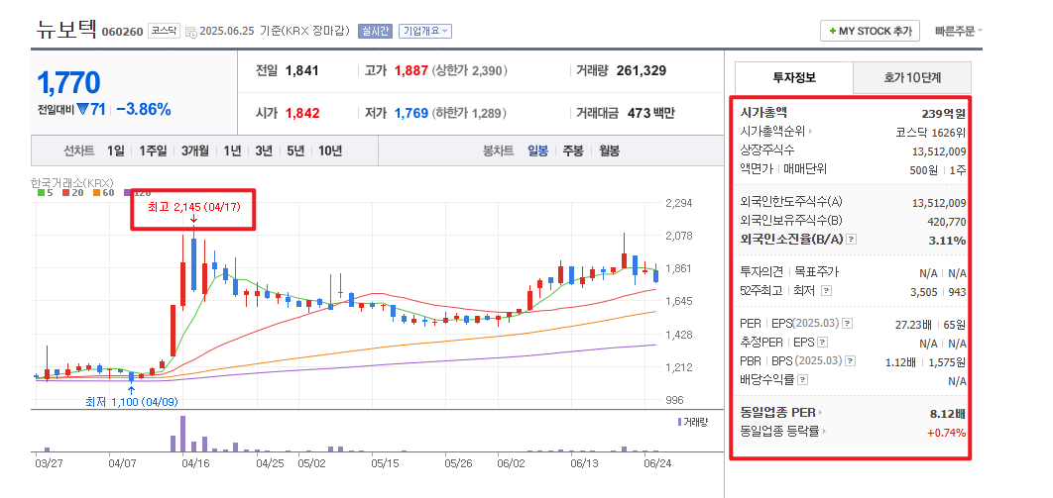Click the MY STOCK 추가 button
The width and height of the screenshot is (1053, 498).
pos(870,31)
